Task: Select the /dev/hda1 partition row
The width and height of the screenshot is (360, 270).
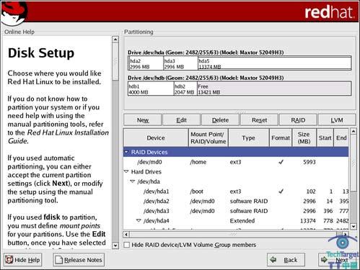Action: pos(236,192)
